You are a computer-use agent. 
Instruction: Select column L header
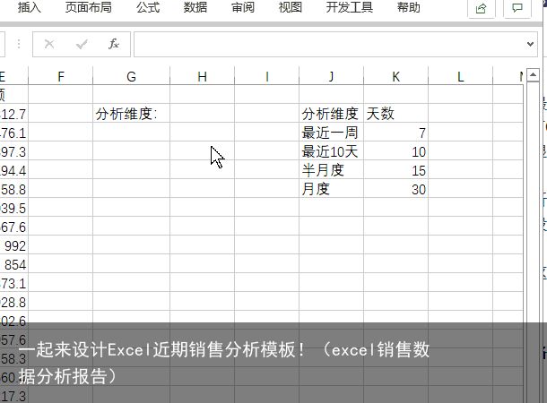coord(461,76)
